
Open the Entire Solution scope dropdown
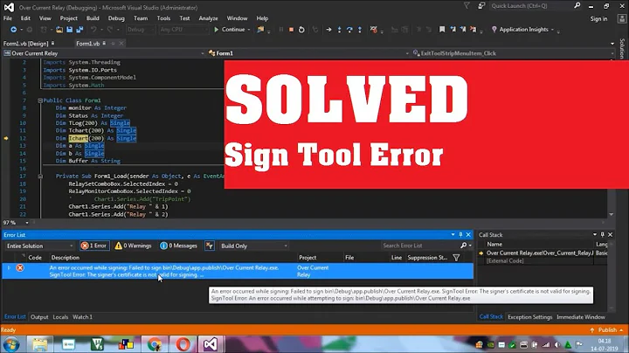(39, 246)
